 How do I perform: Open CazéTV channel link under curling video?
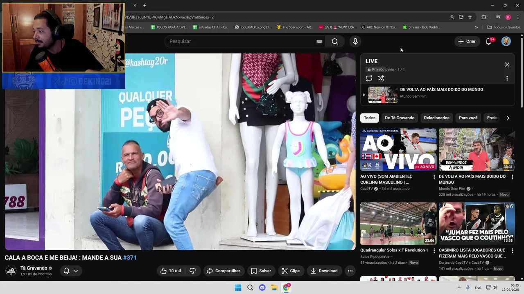367,189
